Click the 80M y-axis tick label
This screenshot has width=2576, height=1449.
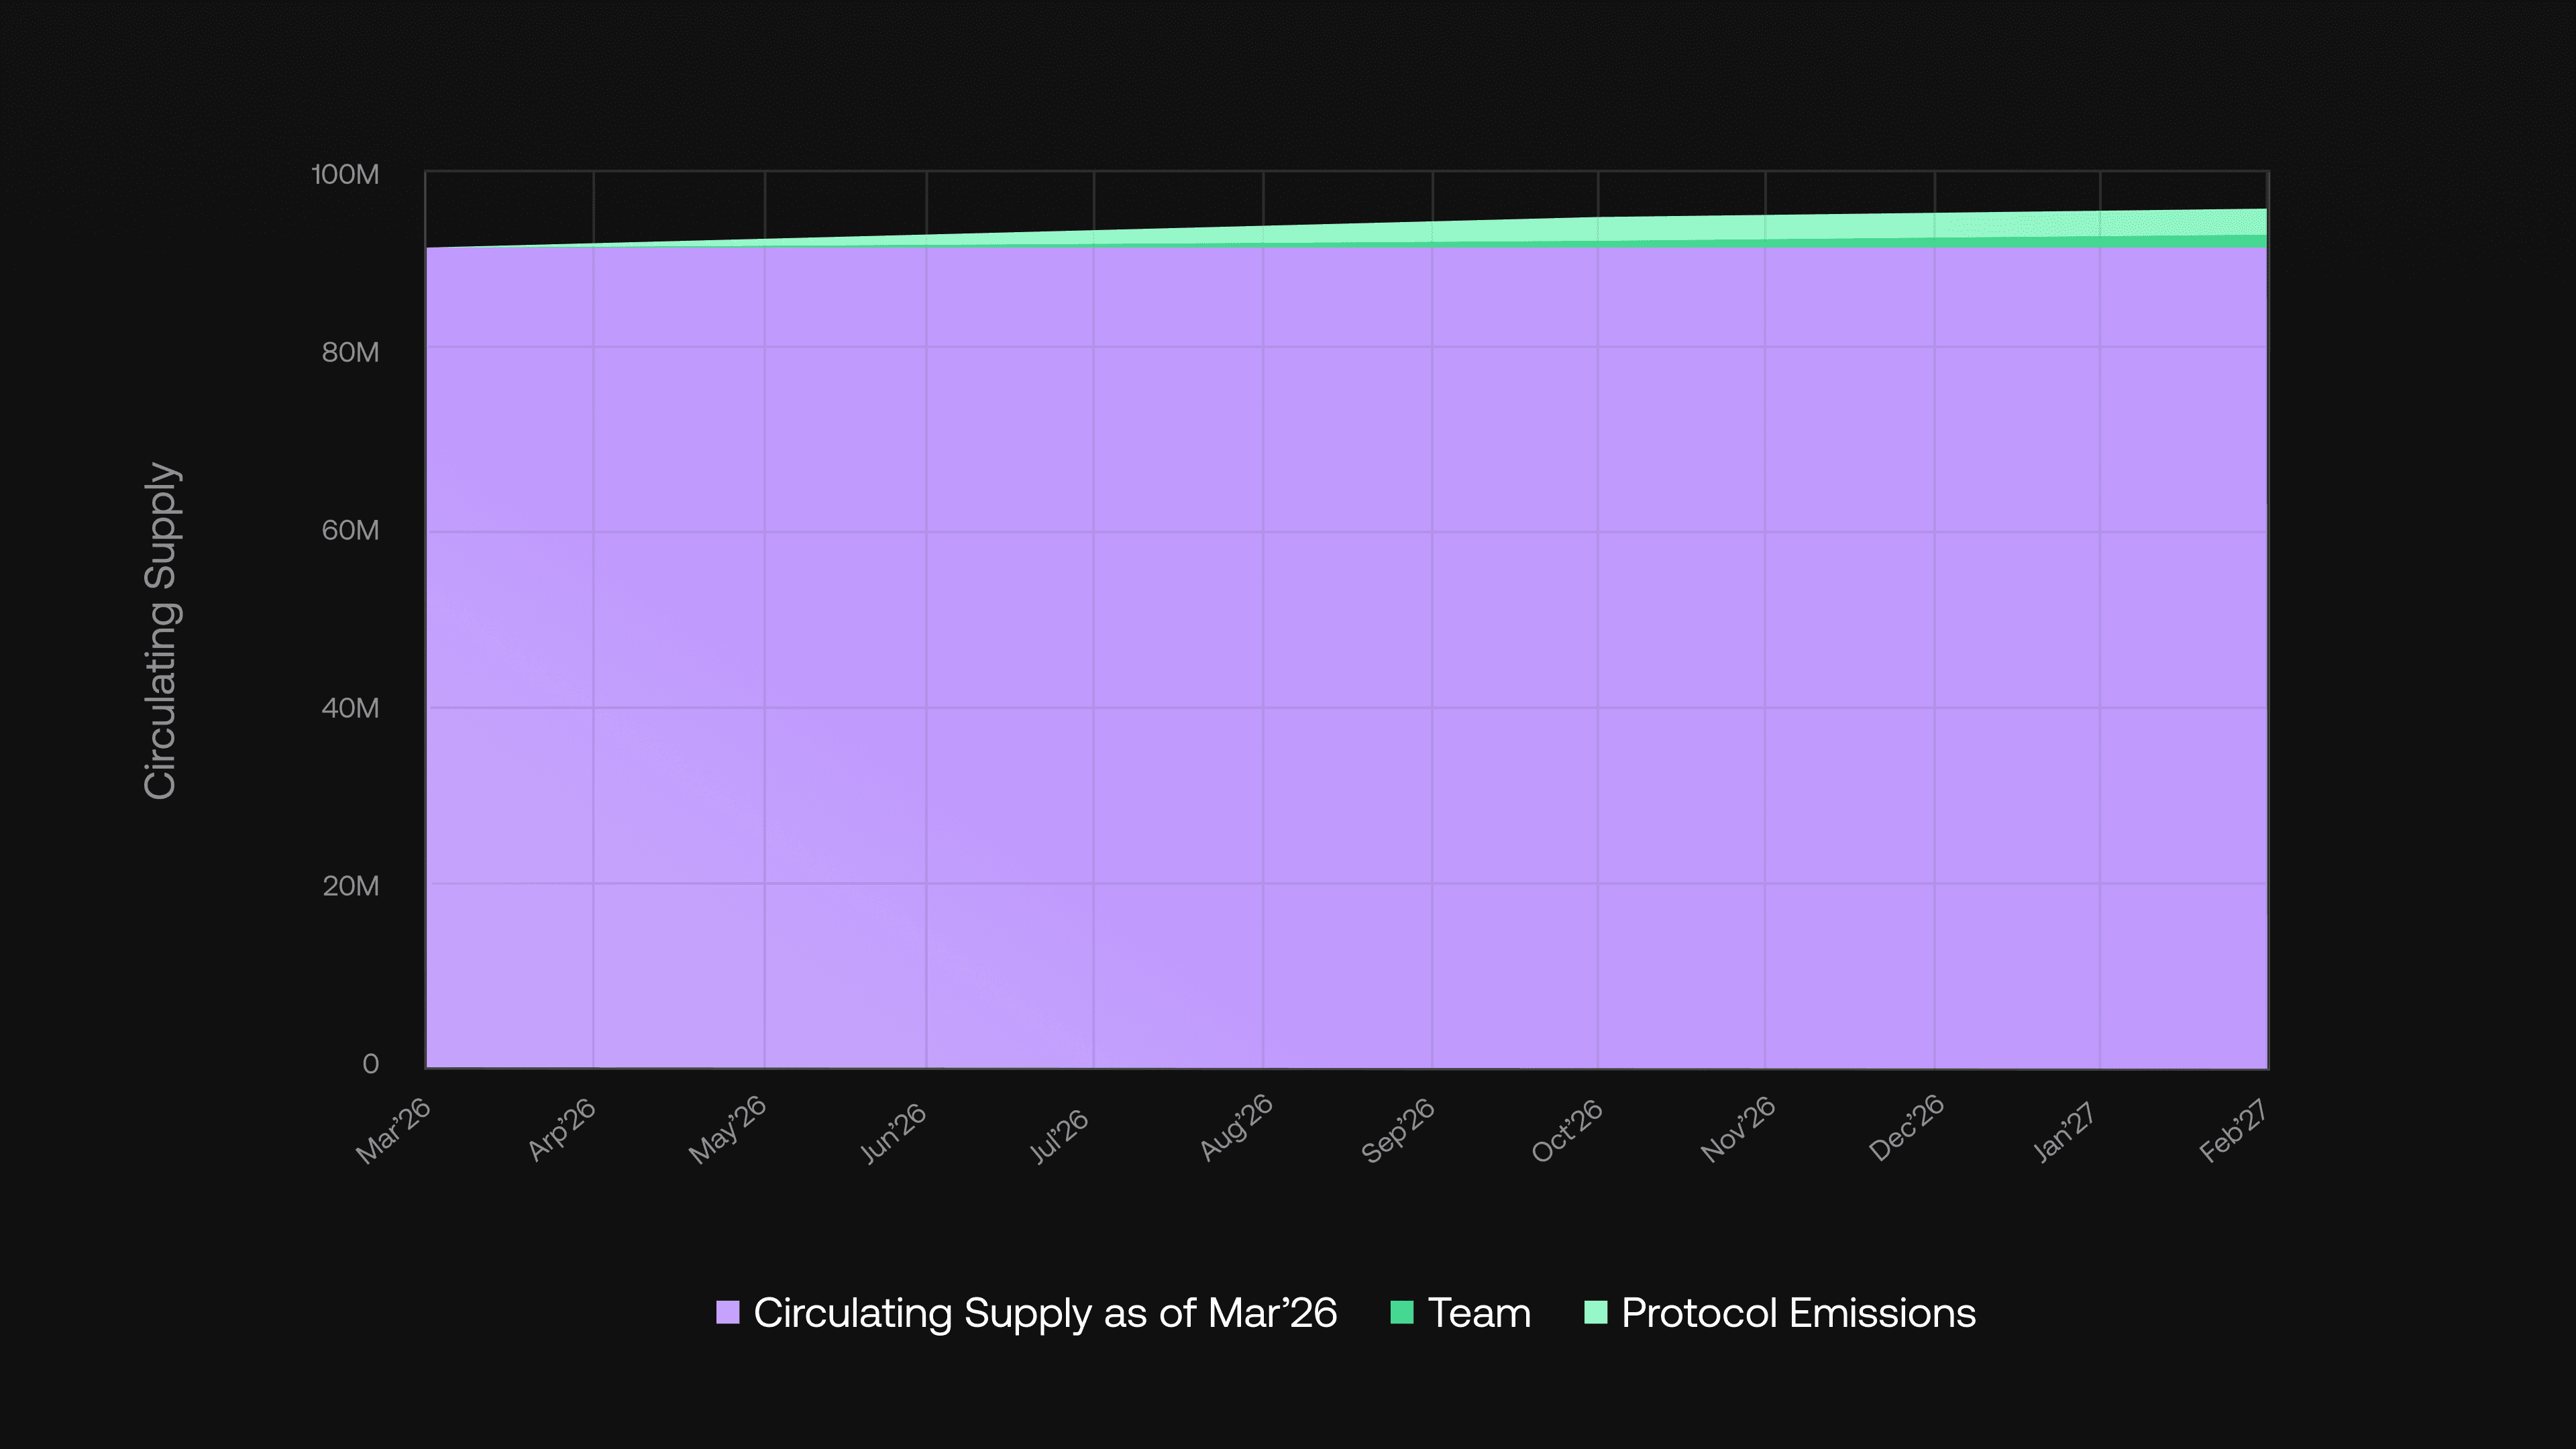tap(350, 352)
